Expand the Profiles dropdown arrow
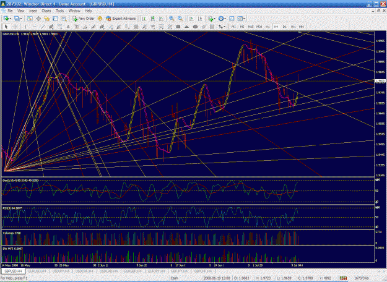This screenshot has width=387, height=282. tap(21, 19)
